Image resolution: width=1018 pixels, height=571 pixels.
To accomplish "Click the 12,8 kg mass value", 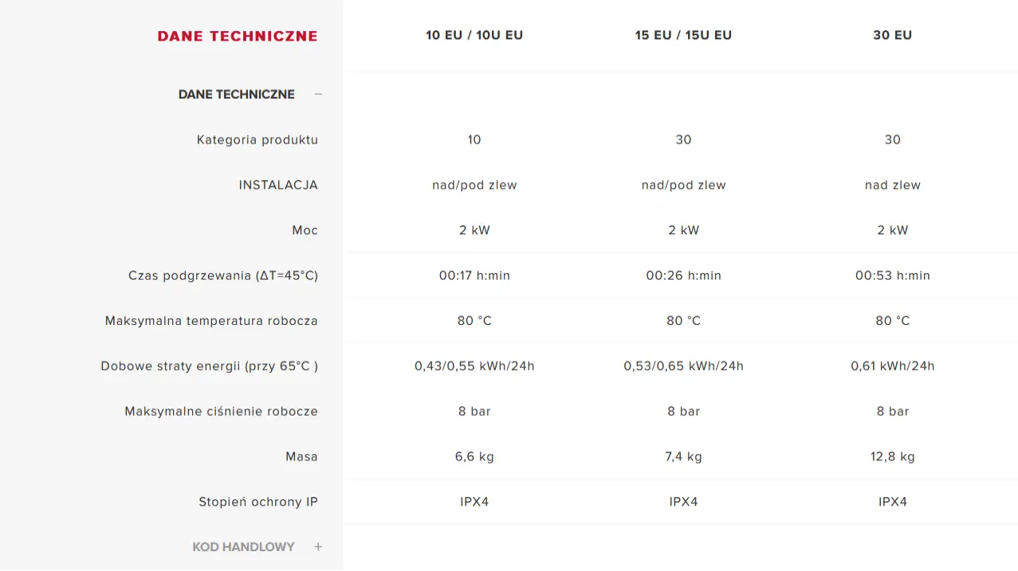I will 893,456.
